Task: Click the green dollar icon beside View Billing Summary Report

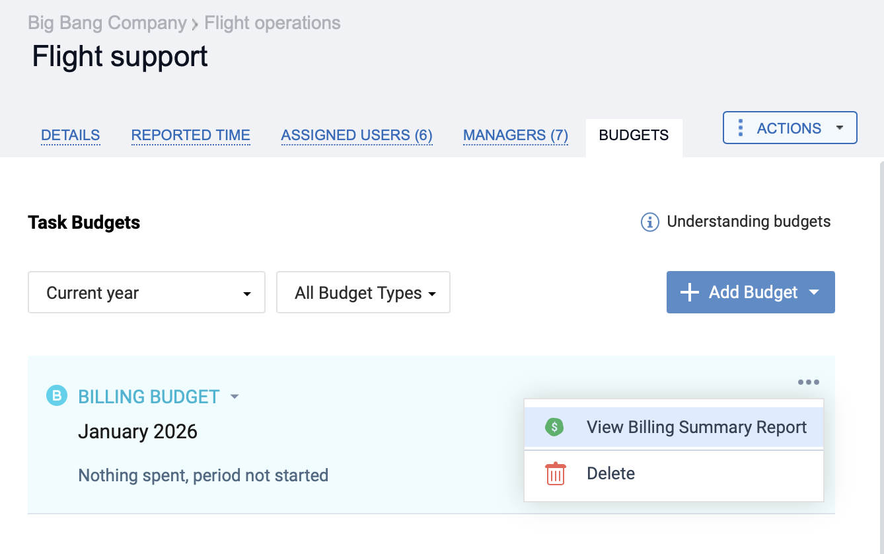Action: (554, 427)
